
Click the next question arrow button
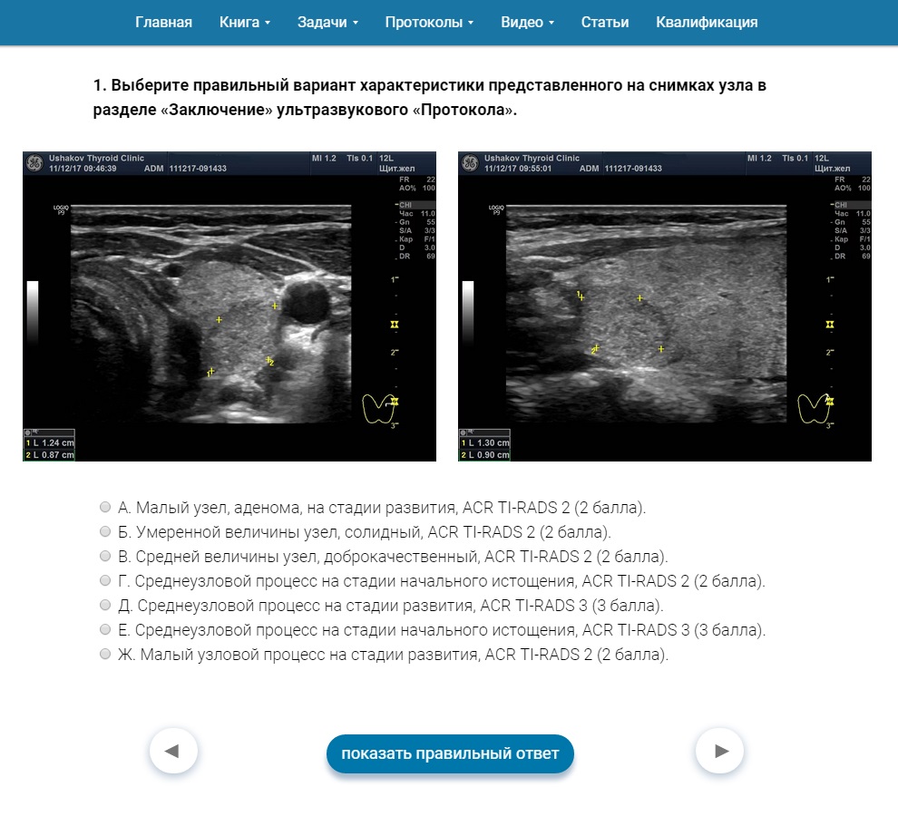click(x=720, y=751)
